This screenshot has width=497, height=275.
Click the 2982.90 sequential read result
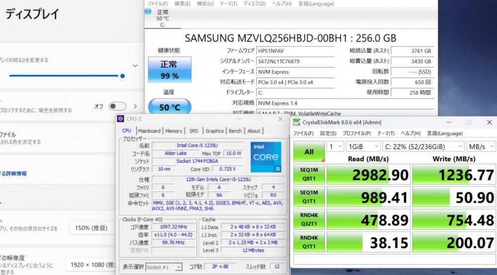tap(369, 174)
